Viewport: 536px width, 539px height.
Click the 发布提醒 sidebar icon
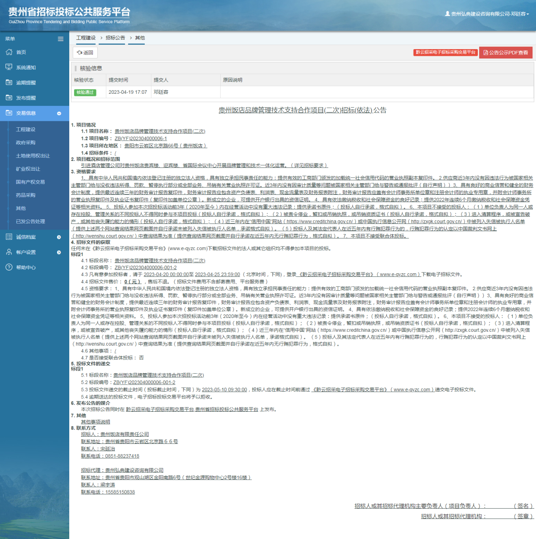pos(9,98)
